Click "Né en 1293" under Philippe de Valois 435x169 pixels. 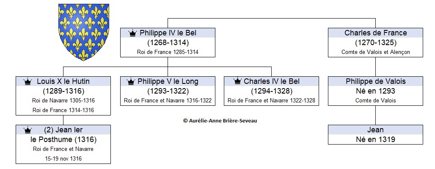pyautogui.click(x=375, y=91)
